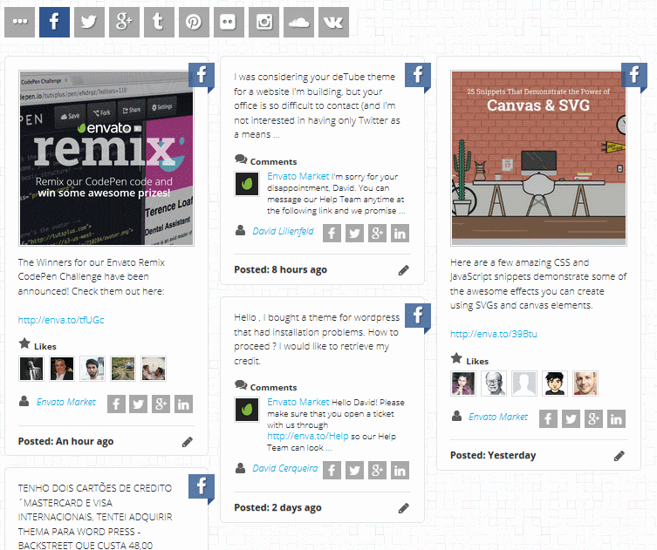The image size is (657, 550).
Task: Open the Canvas & SVG post thumbnail
Action: click(x=538, y=159)
